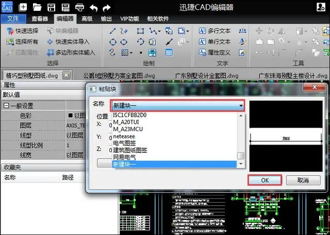The height and width of the screenshot is (235, 330).
Task: Click 属性定义 attribute definition tool
Action: point(214,52)
